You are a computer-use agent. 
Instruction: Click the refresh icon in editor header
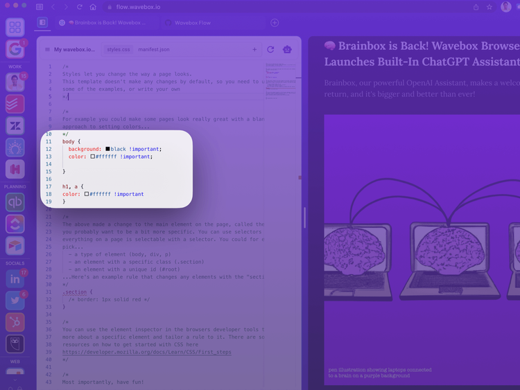pyautogui.click(x=270, y=49)
